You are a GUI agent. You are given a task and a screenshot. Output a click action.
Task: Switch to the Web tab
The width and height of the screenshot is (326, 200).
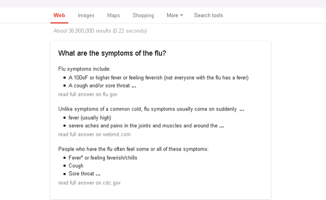[x=59, y=15]
